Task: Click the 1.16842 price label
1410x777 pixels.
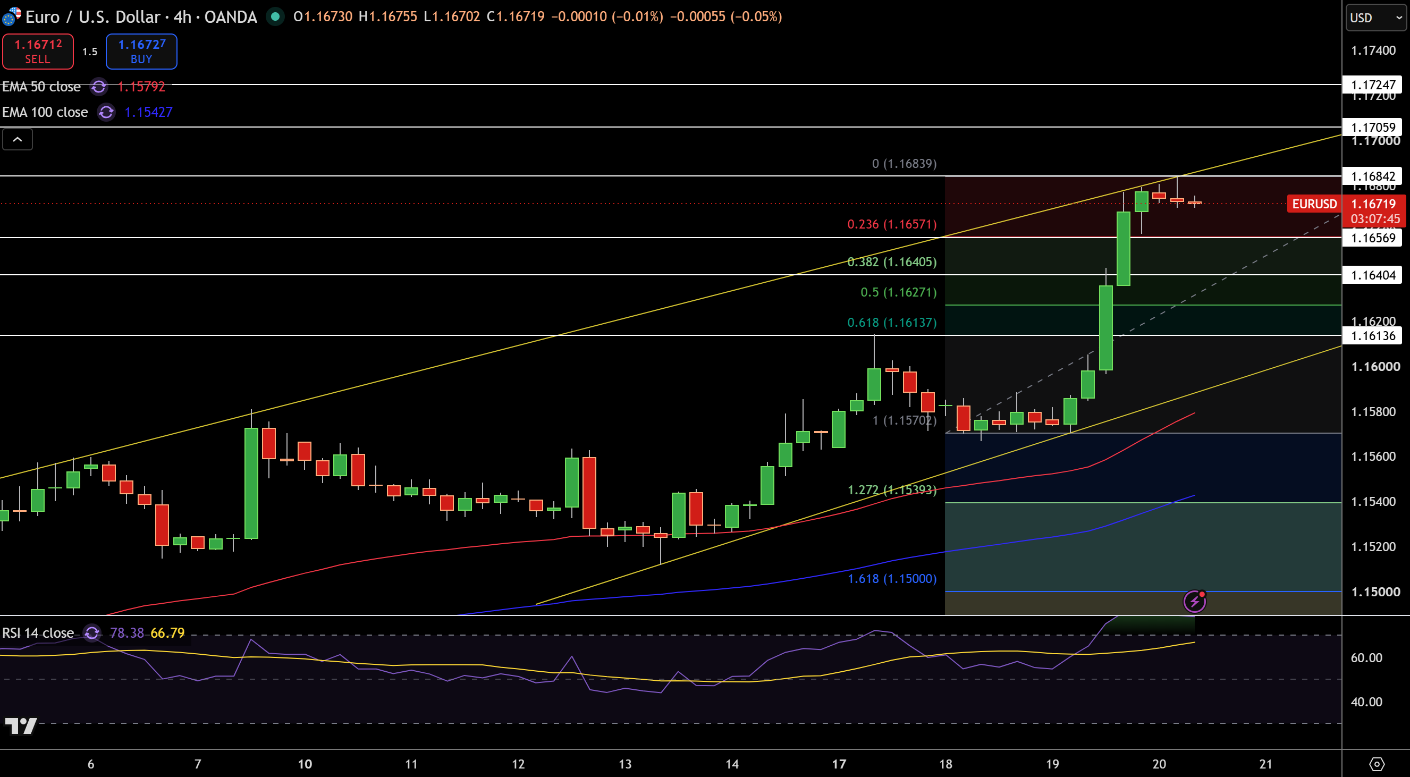Action: [x=1372, y=176]
